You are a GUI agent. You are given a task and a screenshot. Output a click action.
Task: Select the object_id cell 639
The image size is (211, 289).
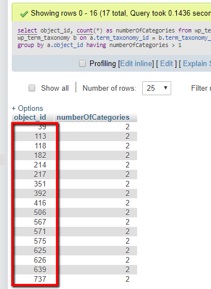coord(40,269)
